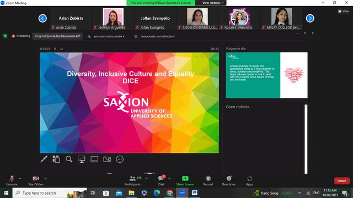353x198 pixels.
Task: Click ENG language indicator
Action: (x=316, y=193)
